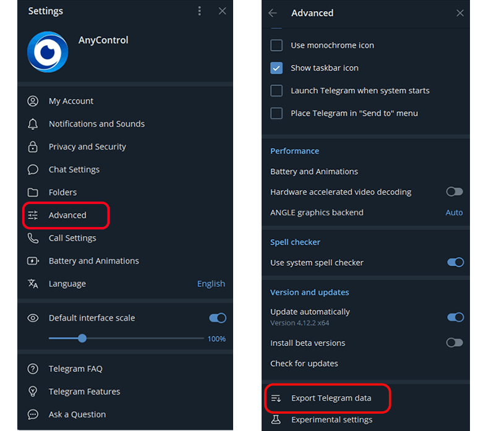Click the back arrow in Advanced panel
Image resolution: width=491 pixels, height=431 pixels.
273,13
